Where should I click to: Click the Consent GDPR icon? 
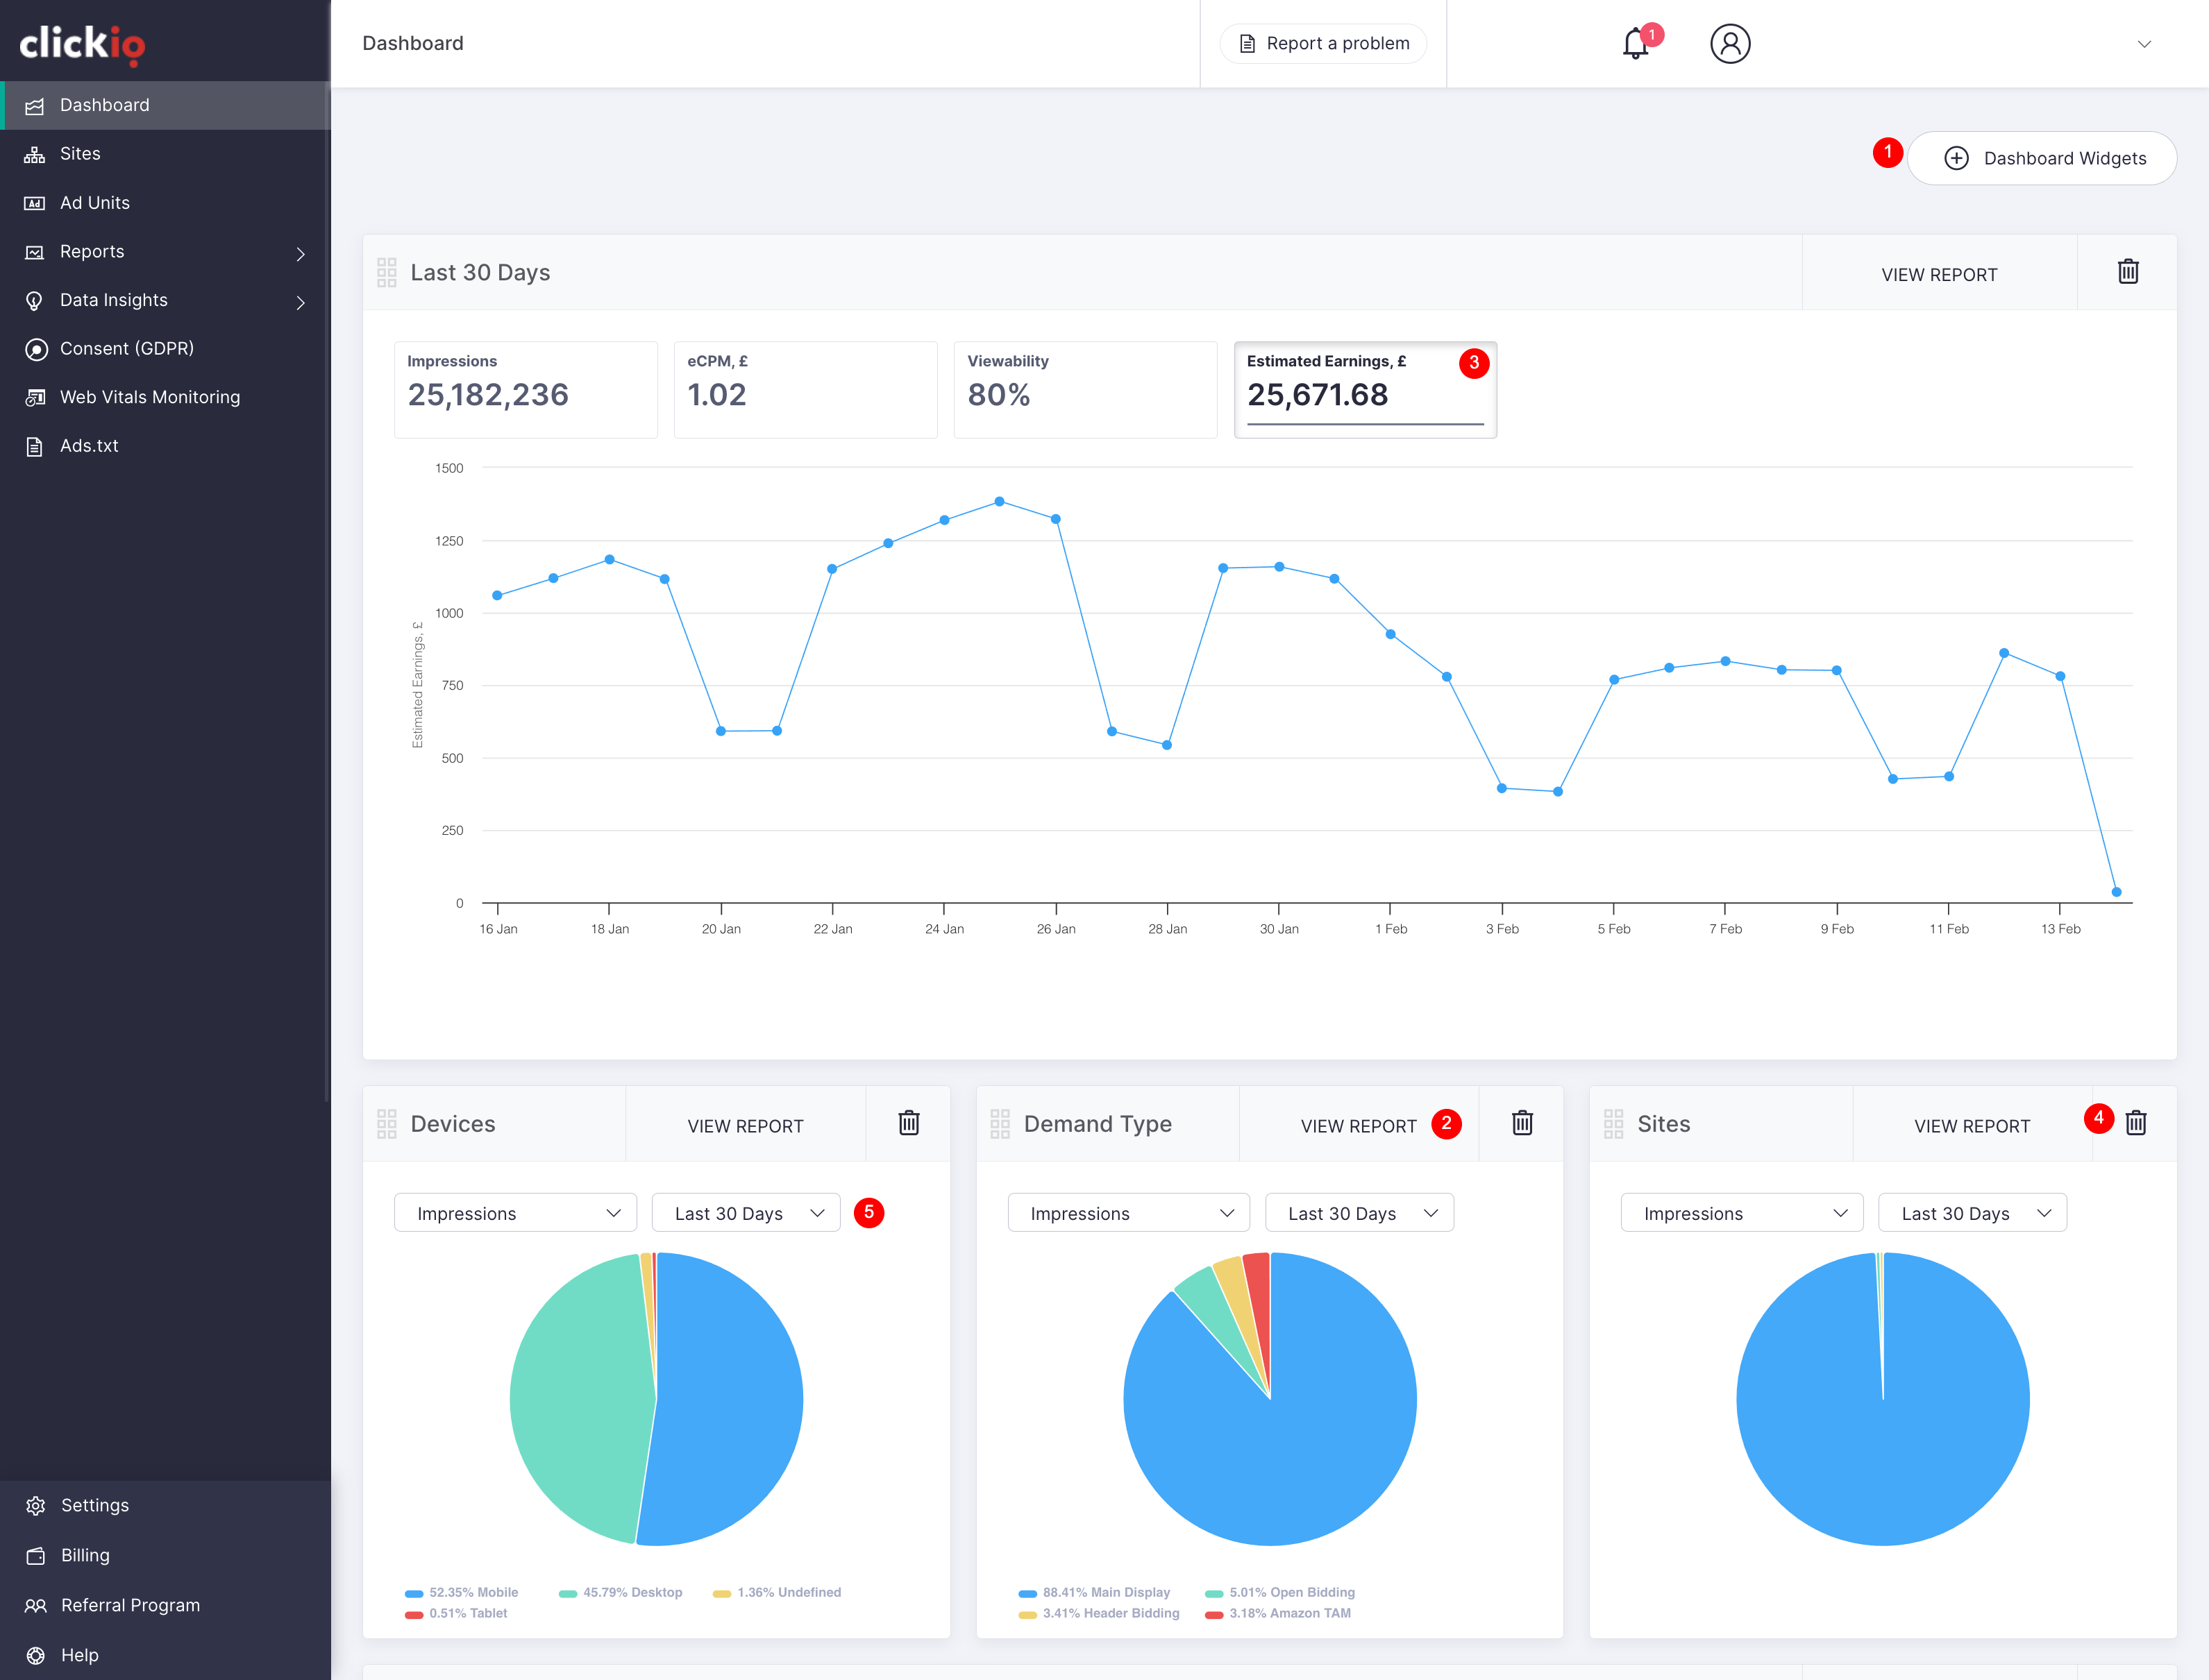(36, 349)
